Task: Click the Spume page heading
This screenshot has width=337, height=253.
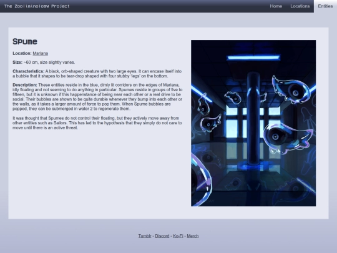Action: pyautogui.click(x=25, y=41)
